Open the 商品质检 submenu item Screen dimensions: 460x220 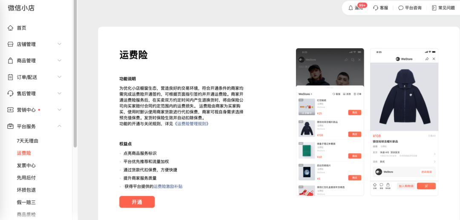click(x=26, y=214)
